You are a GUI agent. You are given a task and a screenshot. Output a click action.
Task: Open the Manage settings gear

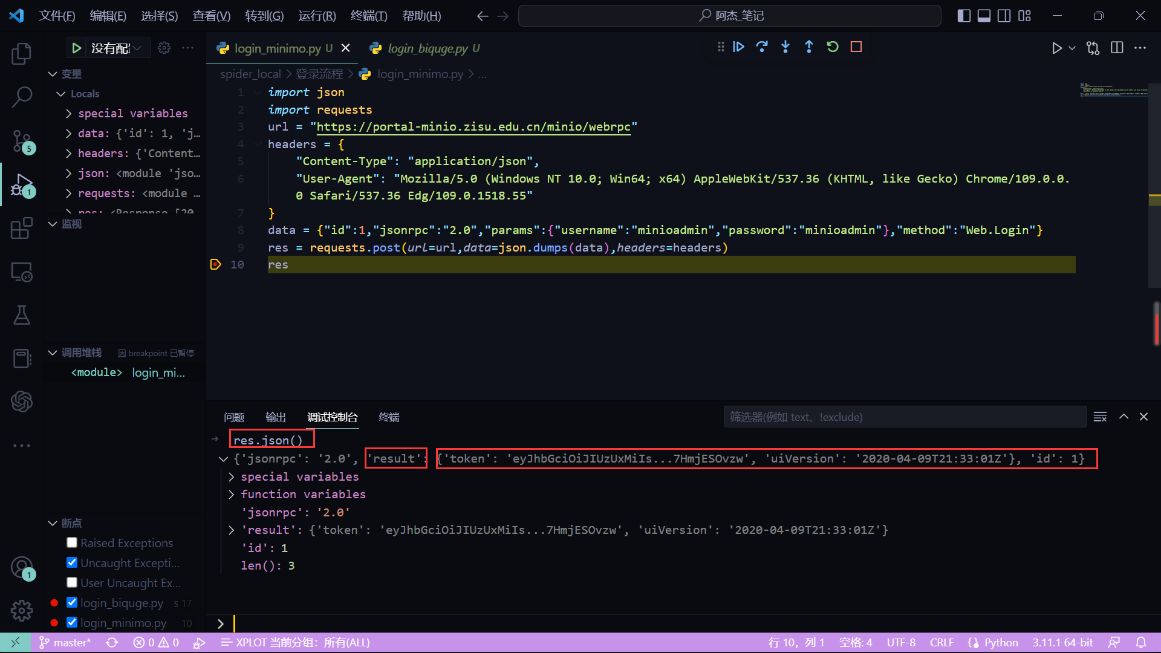coord(22,611)
